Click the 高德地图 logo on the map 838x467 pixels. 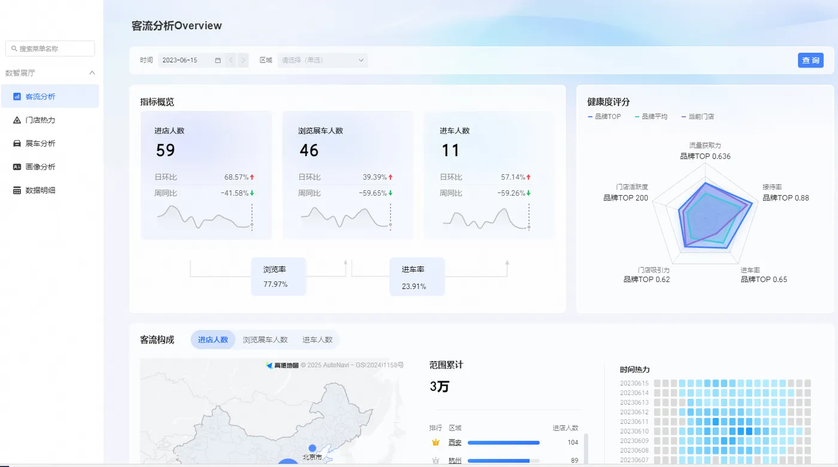coord(283,365)
